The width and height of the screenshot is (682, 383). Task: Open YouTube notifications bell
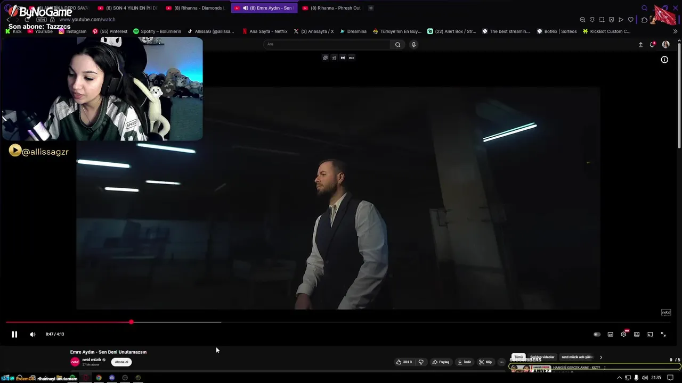click(x=652, y=45)
